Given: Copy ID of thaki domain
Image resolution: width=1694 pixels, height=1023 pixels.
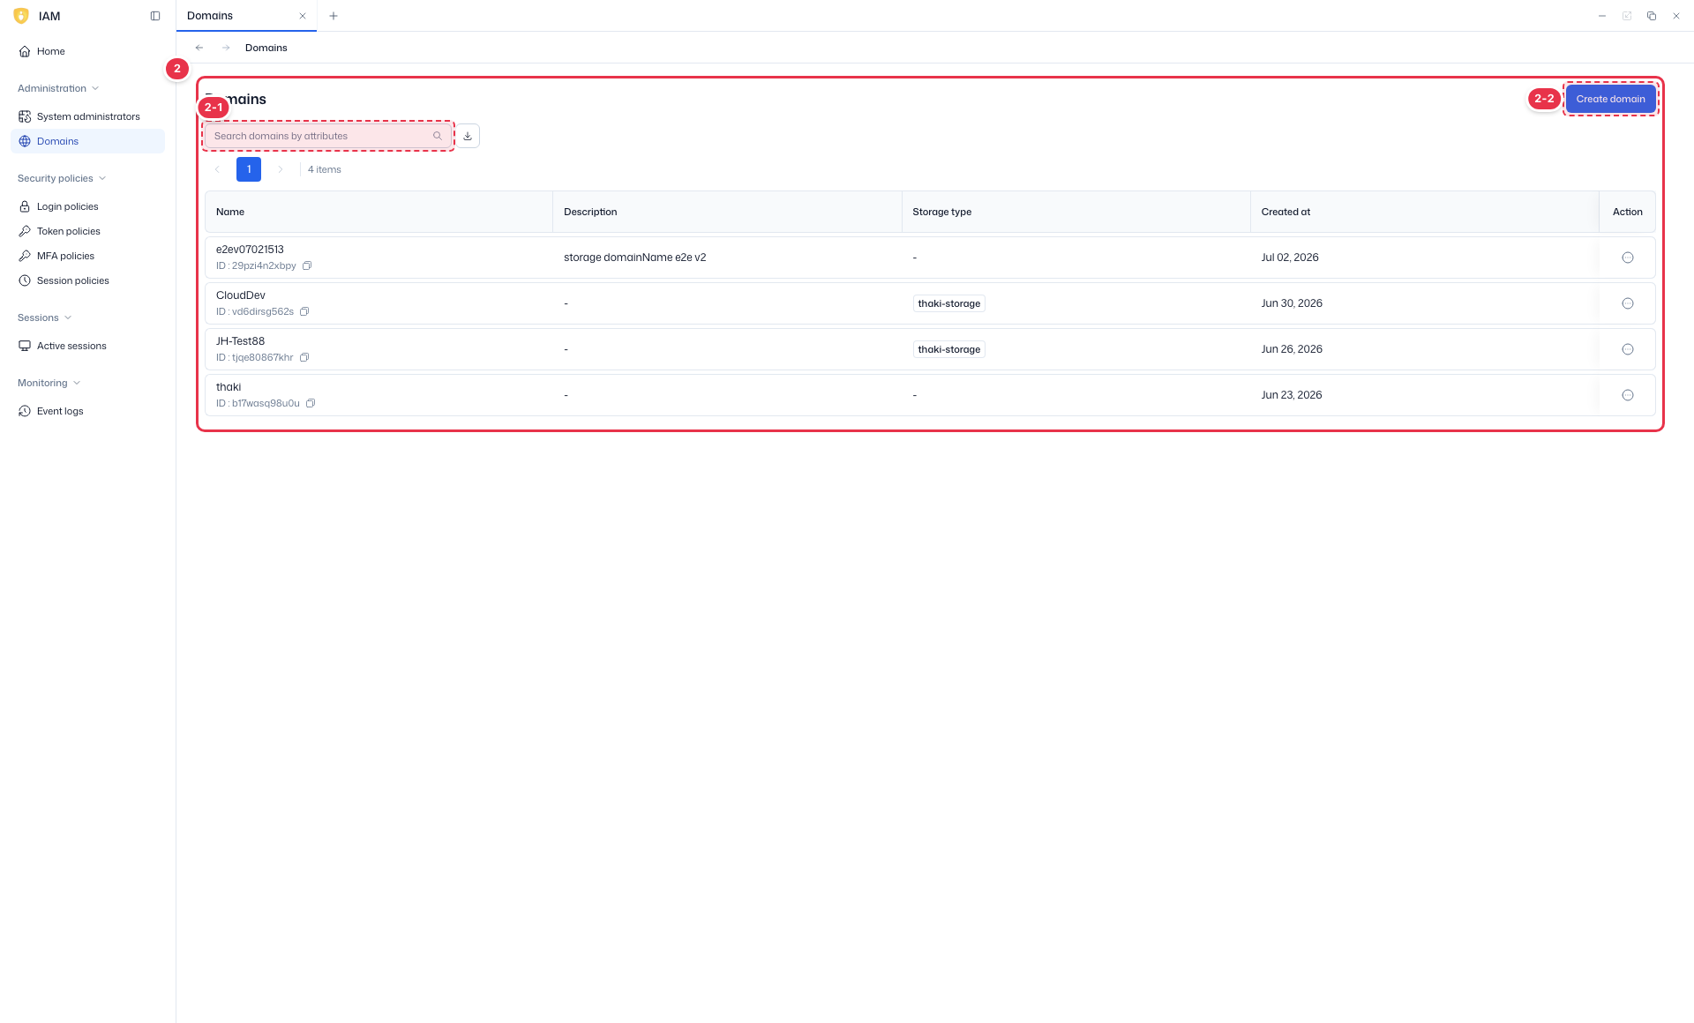Looking at the screenshot, I should 311,403.
